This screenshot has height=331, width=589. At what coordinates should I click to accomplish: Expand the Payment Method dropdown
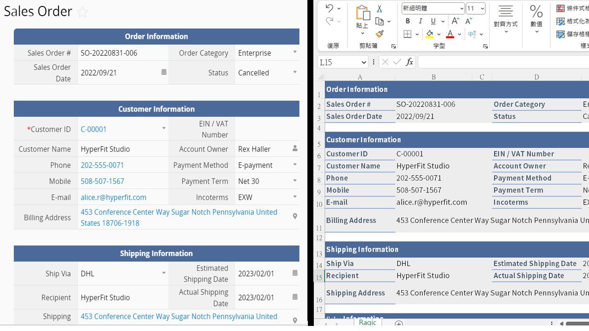(x=295, y=165)
